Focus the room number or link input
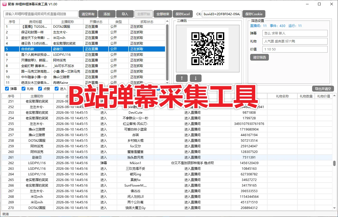This screenshot has width=338, height=217. (x=41, y=14)
